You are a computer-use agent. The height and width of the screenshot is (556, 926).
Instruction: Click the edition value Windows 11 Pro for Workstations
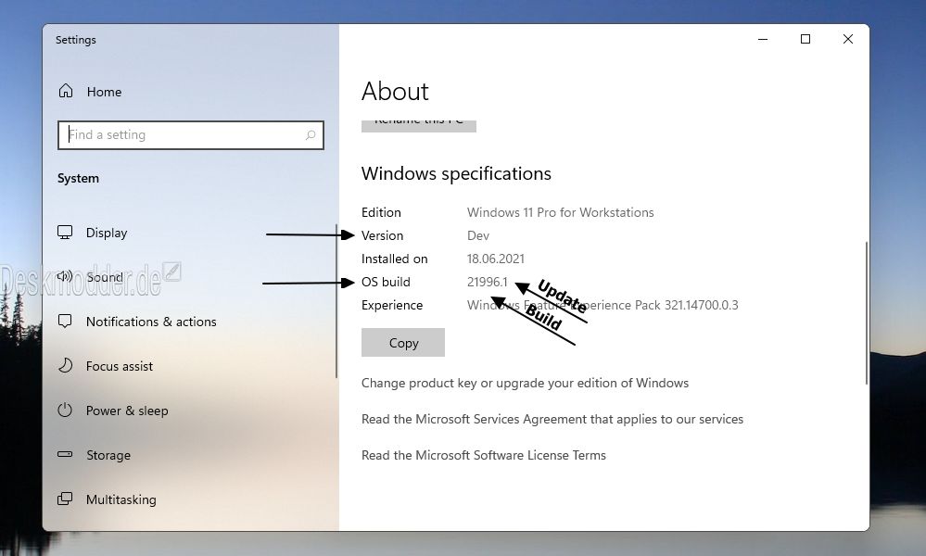(x=561, y=212)
